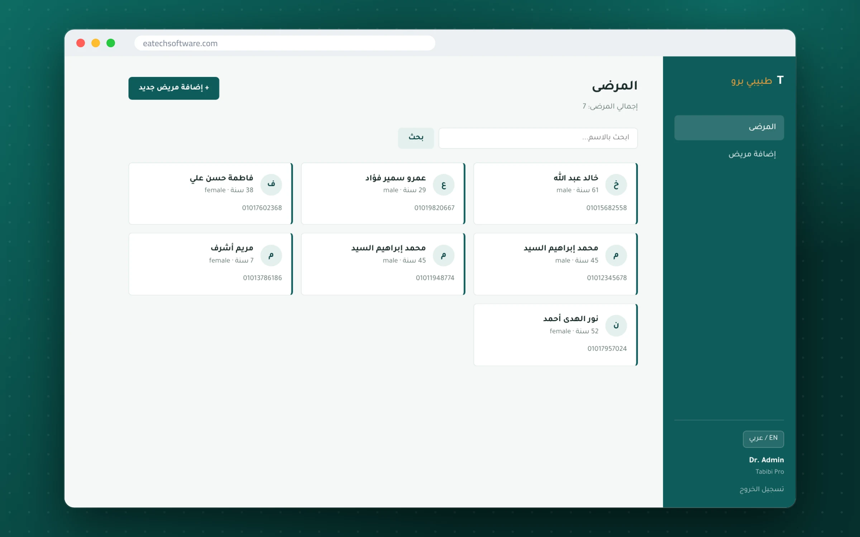Click the إضافة مريض جديد button
This screenshot has width=860, height=537.
pos(174,88)
